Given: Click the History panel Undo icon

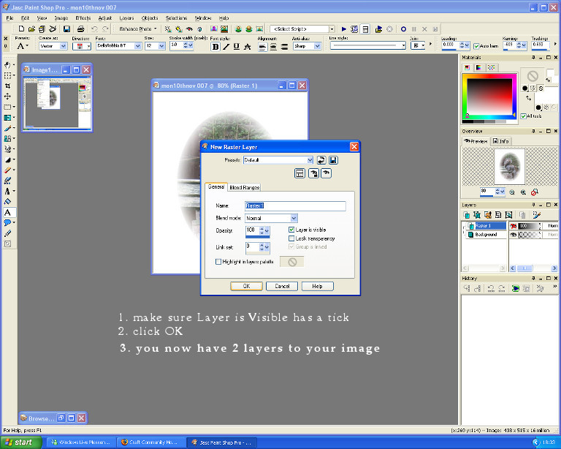Looking at the screenshot, I should [491, 288].
